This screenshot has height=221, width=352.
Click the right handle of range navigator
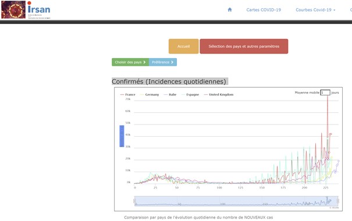(338, 201)
